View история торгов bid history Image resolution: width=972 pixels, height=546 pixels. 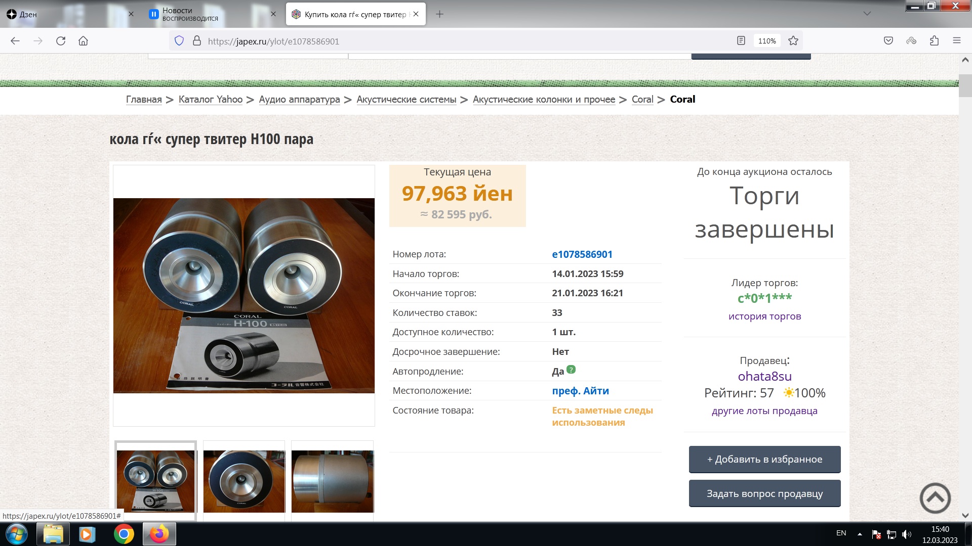(764, 316)
